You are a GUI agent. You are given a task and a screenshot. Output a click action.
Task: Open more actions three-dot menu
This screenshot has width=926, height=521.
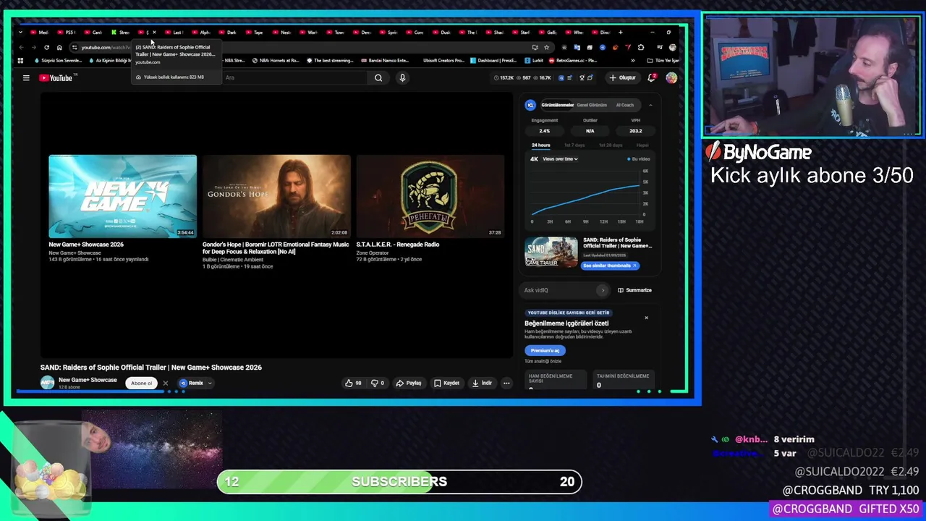[506, 384]
